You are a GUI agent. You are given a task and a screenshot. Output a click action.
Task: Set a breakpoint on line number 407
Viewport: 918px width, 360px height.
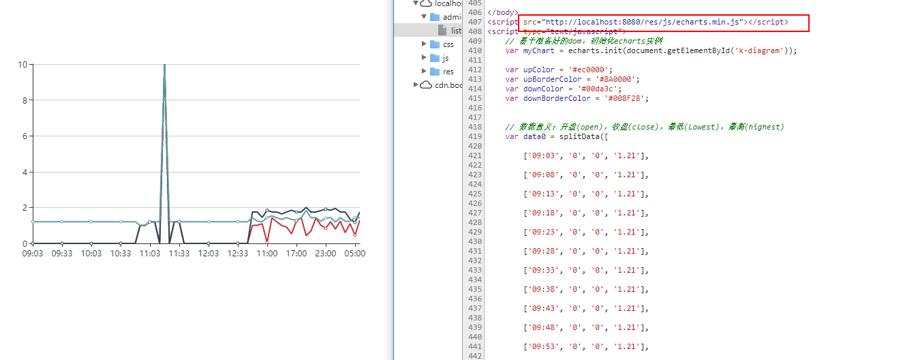(475, 22)
